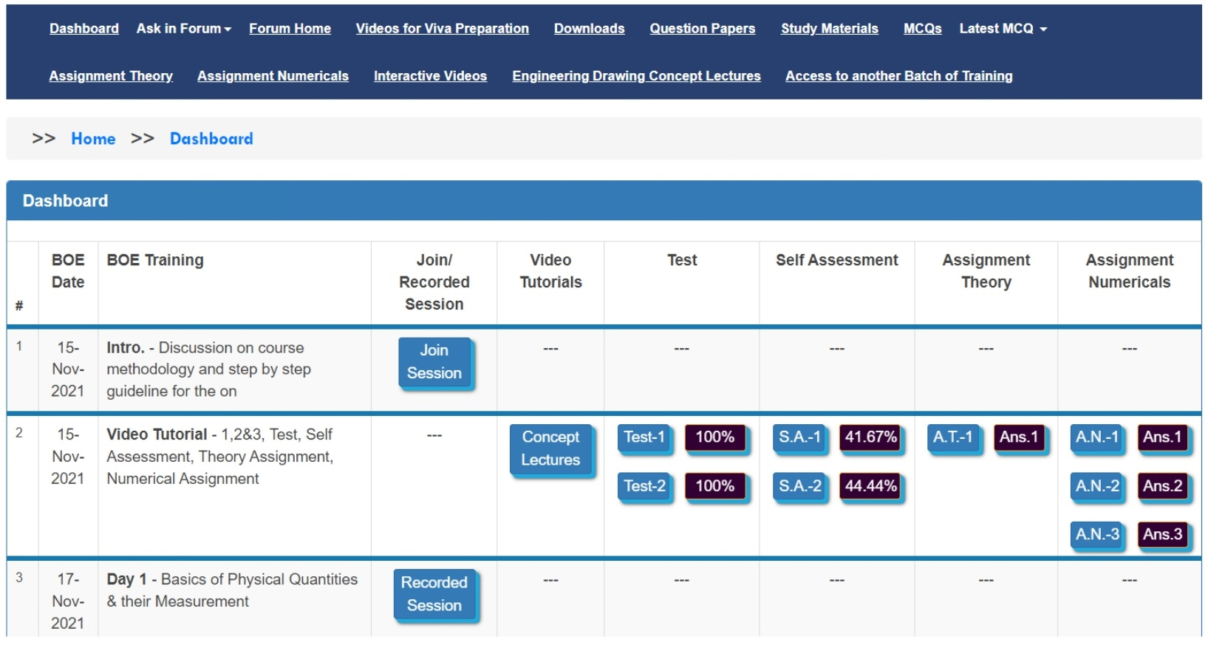This screenshot has width=1208, height=648.
Task: Open Study Materials page
Action: [829, 29]
